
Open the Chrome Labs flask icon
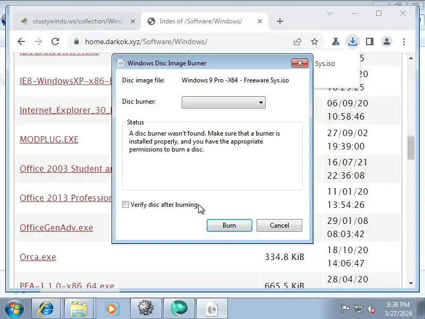(x=335, y=42)
